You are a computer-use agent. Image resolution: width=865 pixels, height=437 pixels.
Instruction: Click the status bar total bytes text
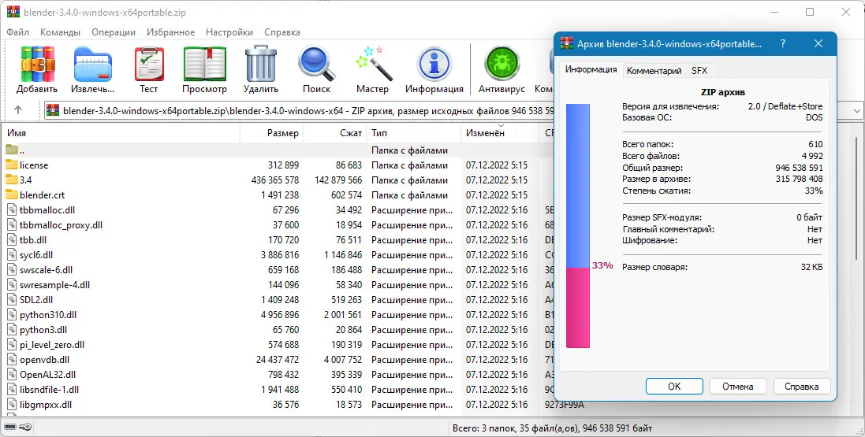(x=552, y=428)
